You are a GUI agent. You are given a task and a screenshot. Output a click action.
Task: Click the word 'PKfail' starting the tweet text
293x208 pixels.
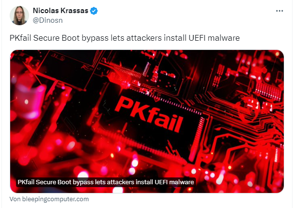20,38
